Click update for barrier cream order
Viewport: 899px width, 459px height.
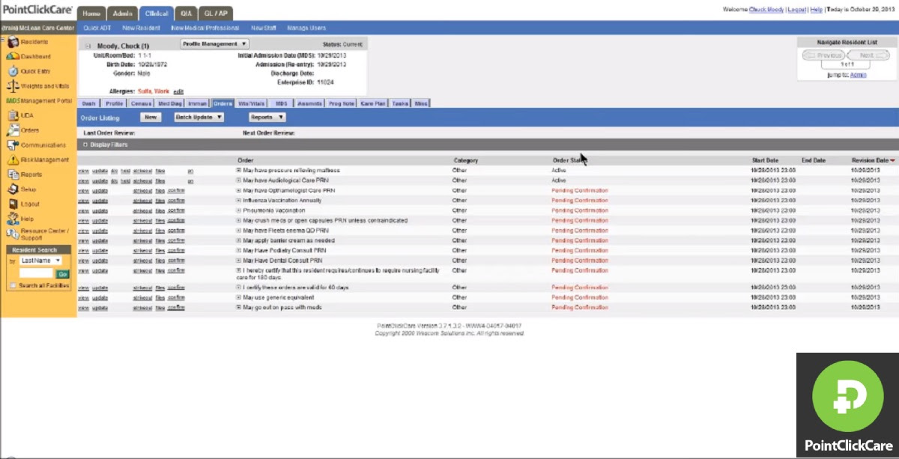100,240
